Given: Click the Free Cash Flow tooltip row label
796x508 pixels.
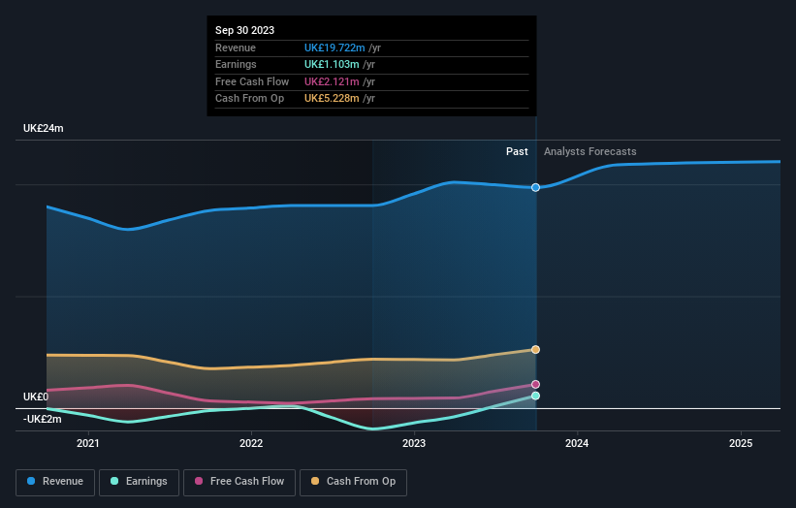Looking at the screenshot, I should (x=252, y=81).
